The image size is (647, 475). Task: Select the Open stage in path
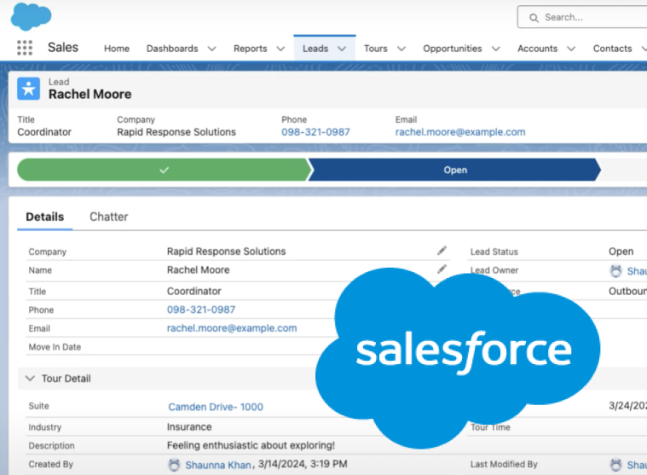click(x=454, y=170)
